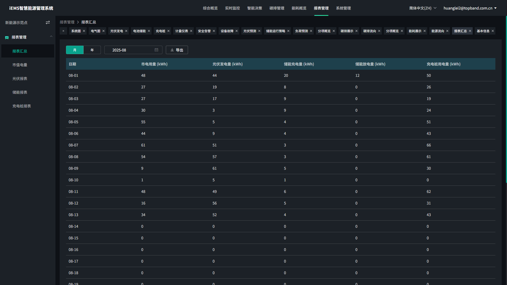Viewport: 507px width, 285px height.
Task: Click the 08-07 date cell
Action: click(x=73, y=145)
